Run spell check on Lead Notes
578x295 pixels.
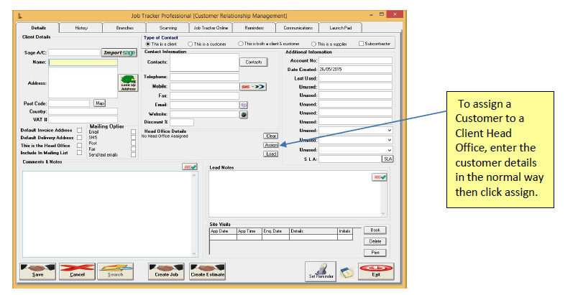(380, 177)
